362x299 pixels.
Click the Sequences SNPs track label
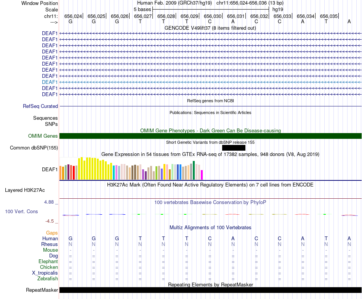(45, 121)
